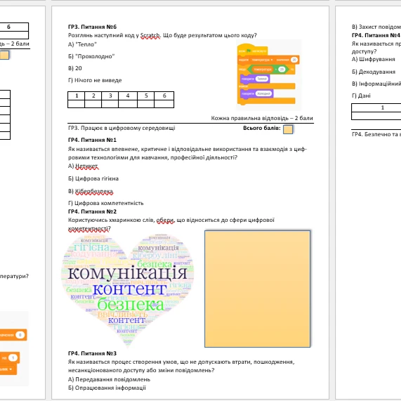Click the underlined word "Scratch" in the question

tap(150, 35)
